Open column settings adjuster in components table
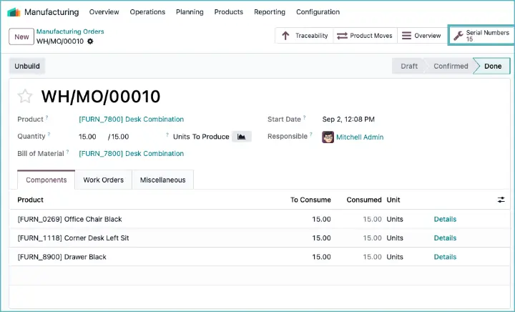Viewport: 515px width, 312px height. click(501, 200)
